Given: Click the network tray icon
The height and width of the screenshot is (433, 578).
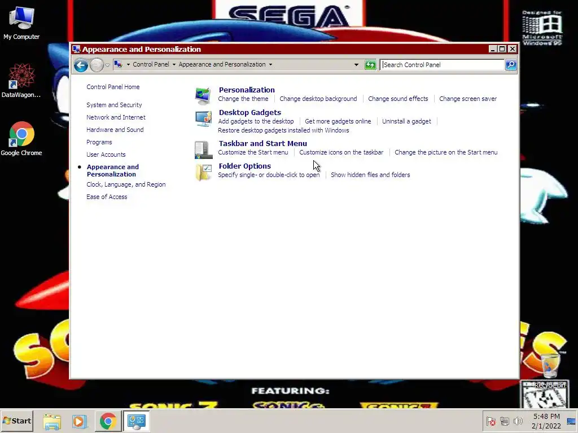Looking at the screenshot, I should point(504,421).
